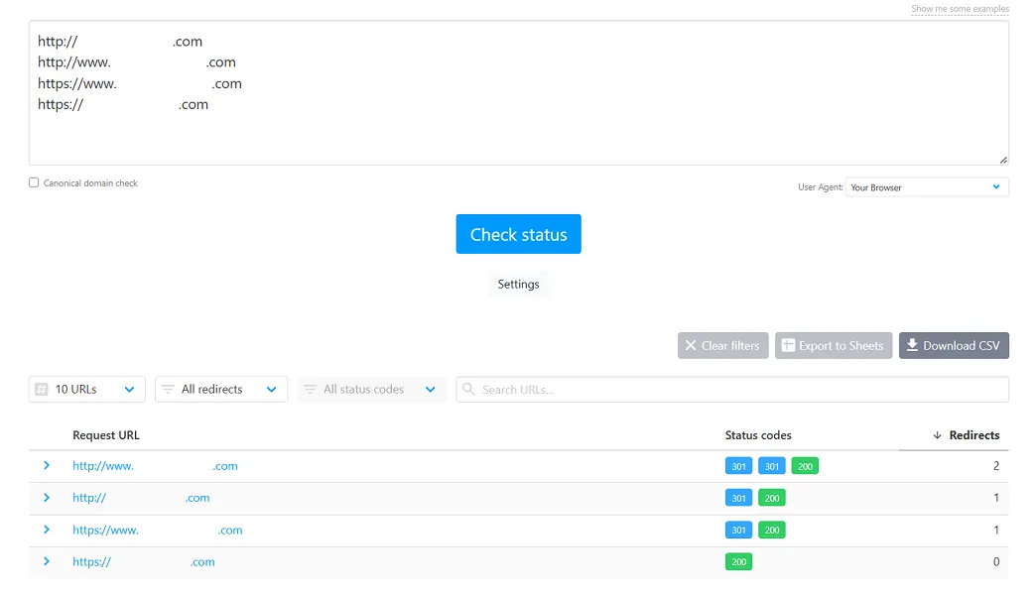Click the 301 badge in https://www. row
Viewport: 1036px width, 595px height.
[738, 530]
